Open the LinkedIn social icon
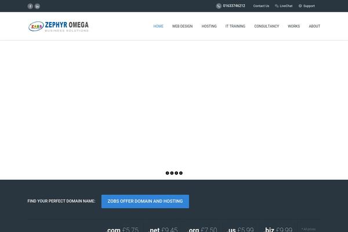 coord(37,6)
